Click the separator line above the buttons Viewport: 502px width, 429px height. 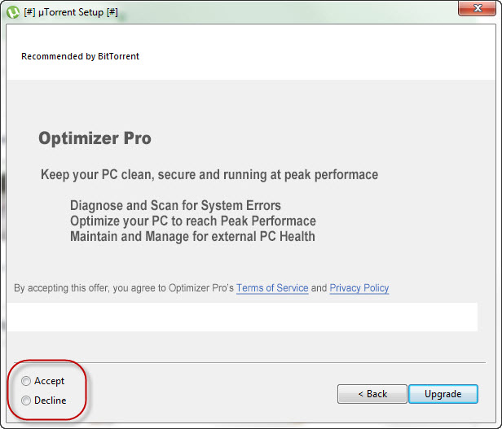[x=249, y=363]
